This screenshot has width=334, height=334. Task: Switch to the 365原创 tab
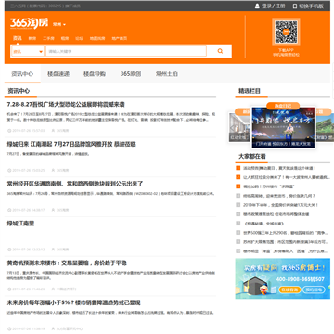tap(131, 74)
